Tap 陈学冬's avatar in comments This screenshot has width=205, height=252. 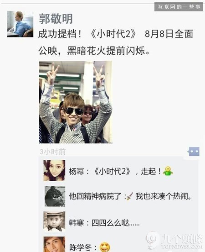[x=54, y=244]
